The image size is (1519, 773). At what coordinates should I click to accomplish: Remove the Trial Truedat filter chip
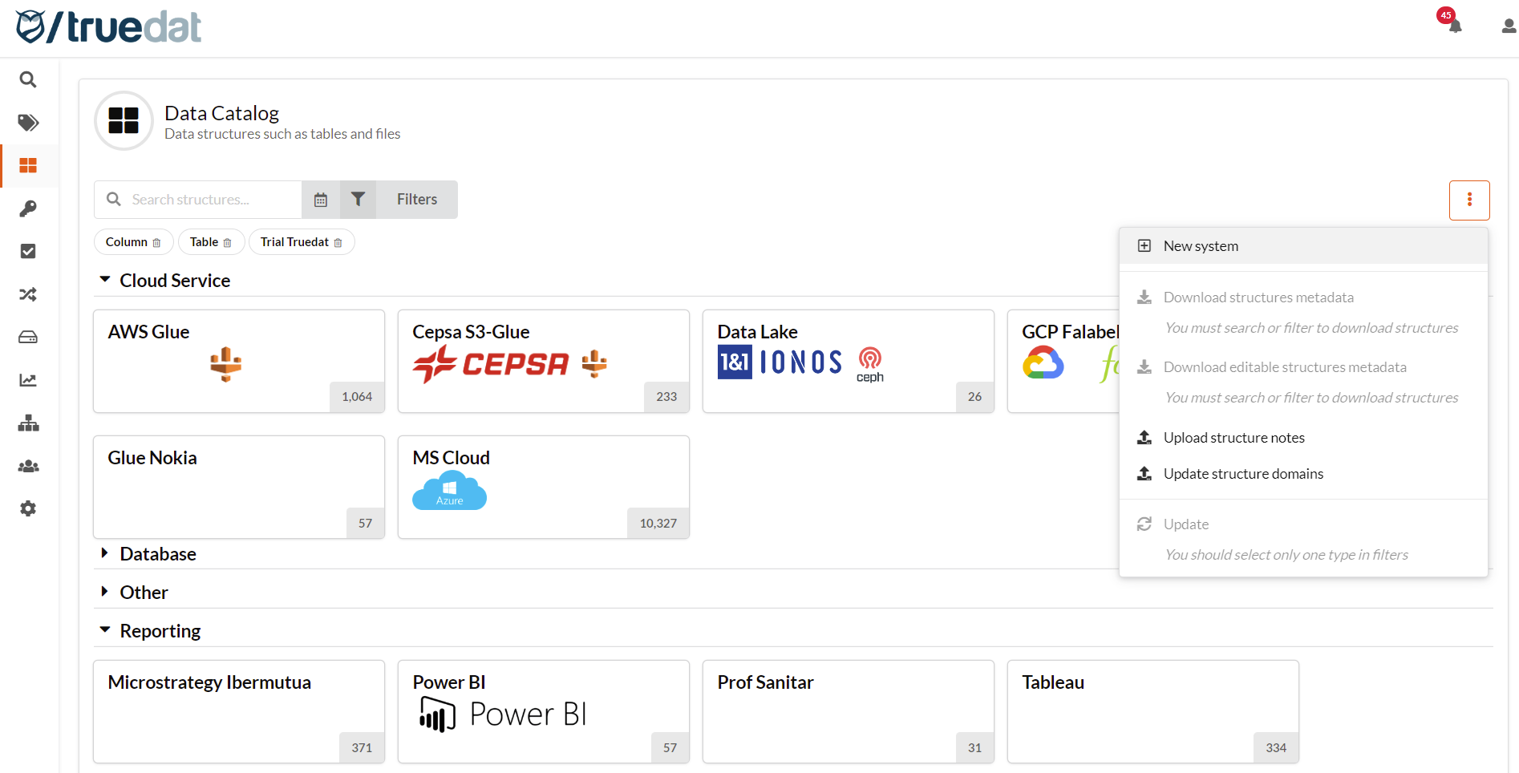[x=338, y=243]
